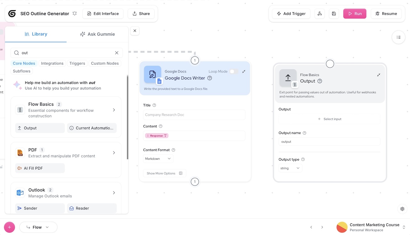Click the Output name input field
410x235 pixels.
click(329, 142)
